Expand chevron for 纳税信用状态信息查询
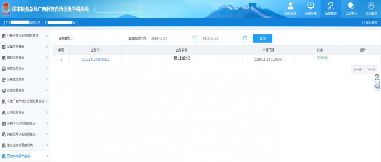381x162 pixels. (47, 134)
